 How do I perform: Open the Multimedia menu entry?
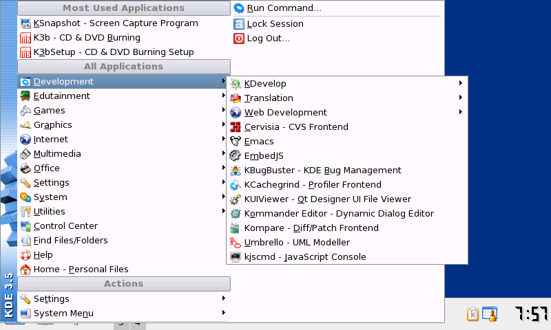(x=57, y=154)
